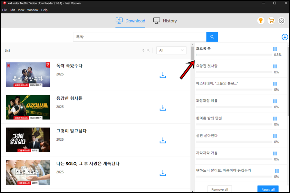This screenshot has height=193, width=290.
Task: Click the 요망진 첫사랑 progress bar
Action: click(x=234, y=72)
